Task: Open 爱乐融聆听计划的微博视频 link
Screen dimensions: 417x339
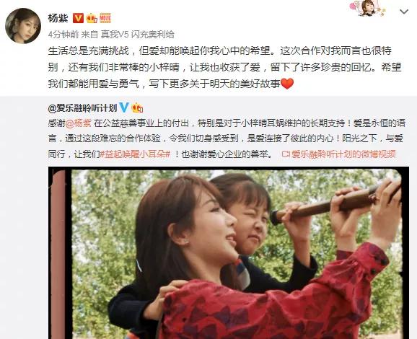Action: (x=343, y=154)
